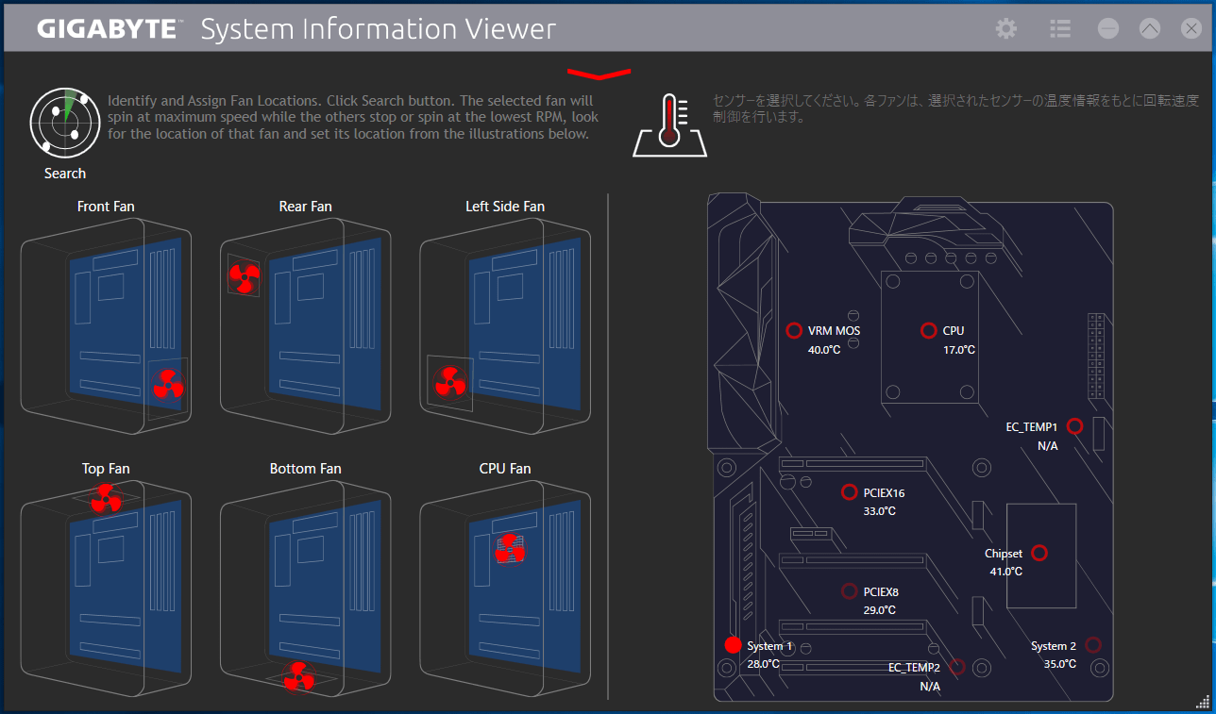Click the 40.0°C VRM MOS reading
The height and width of the screenshot is (714, 1216).
(823, 350)
